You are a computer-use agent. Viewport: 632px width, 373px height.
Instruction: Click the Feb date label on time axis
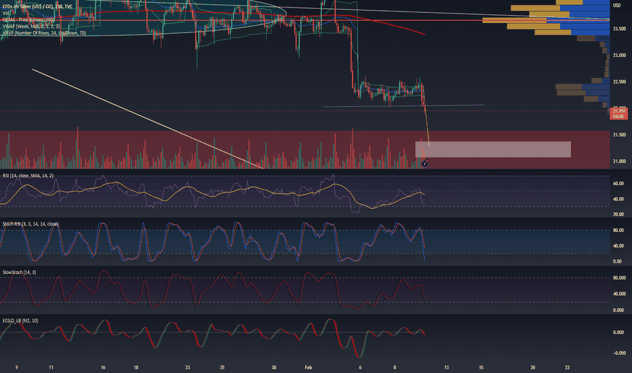pos(309,368)
